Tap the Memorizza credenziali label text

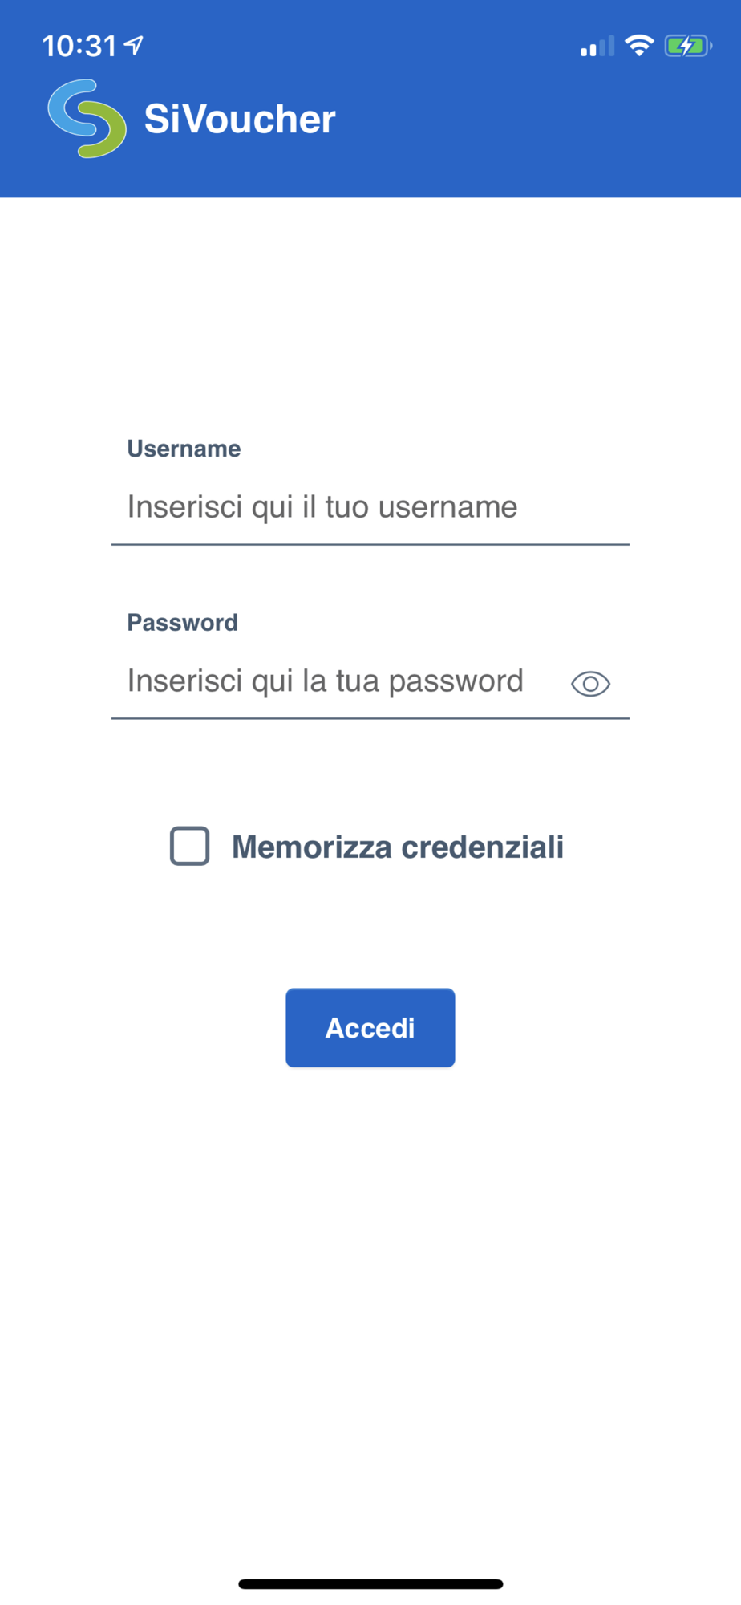[x=398, y=847]
